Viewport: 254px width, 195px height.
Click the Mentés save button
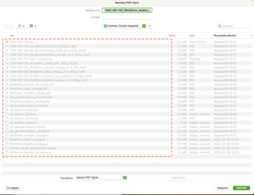(x=241, y=188)
